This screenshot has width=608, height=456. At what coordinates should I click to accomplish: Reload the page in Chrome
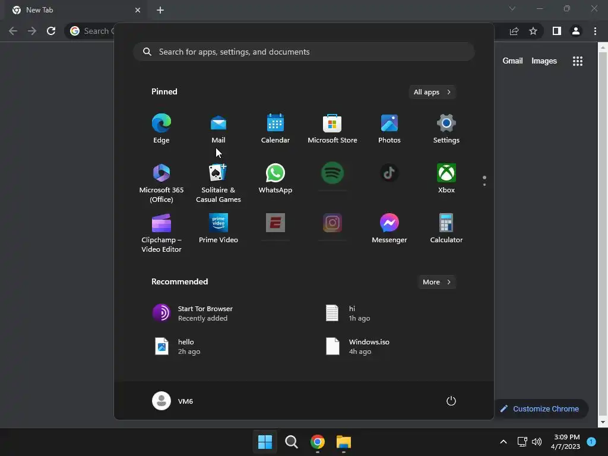click(51, 31)
